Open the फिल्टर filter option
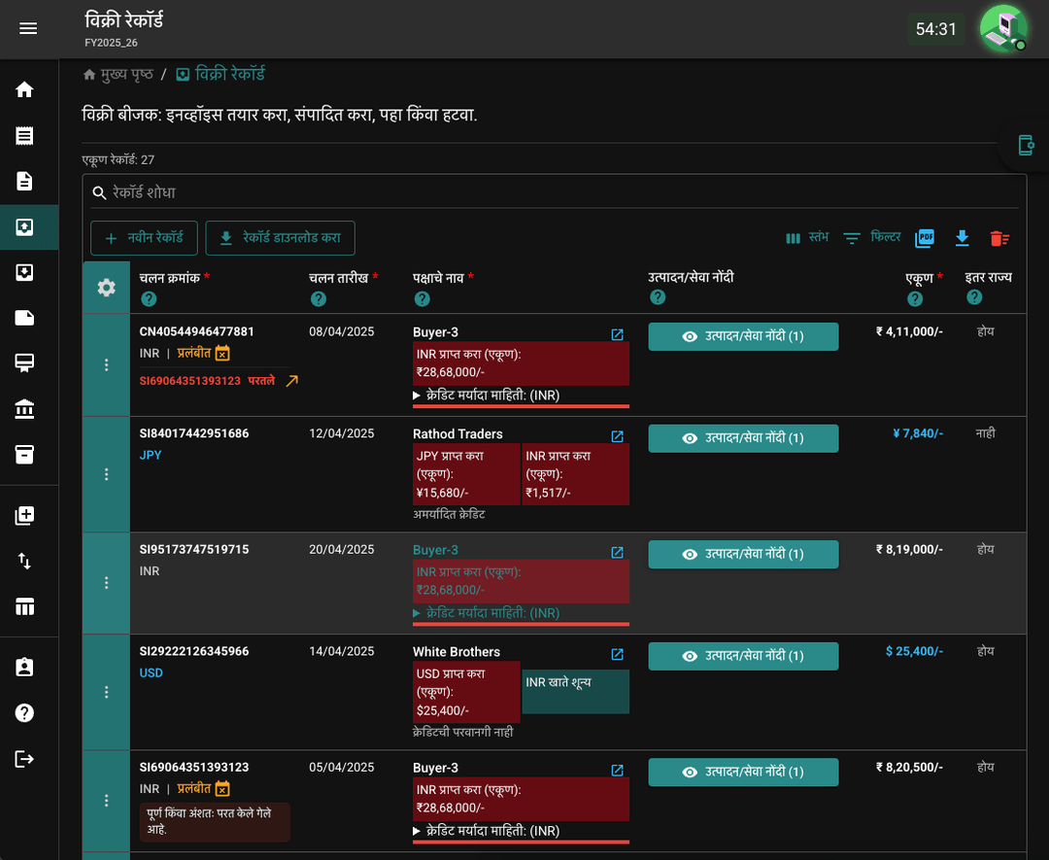1049x860 pixels. (x=871, y=237)
